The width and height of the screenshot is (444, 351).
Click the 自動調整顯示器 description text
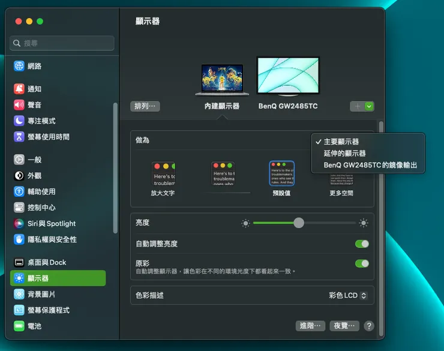click(215, 271)
